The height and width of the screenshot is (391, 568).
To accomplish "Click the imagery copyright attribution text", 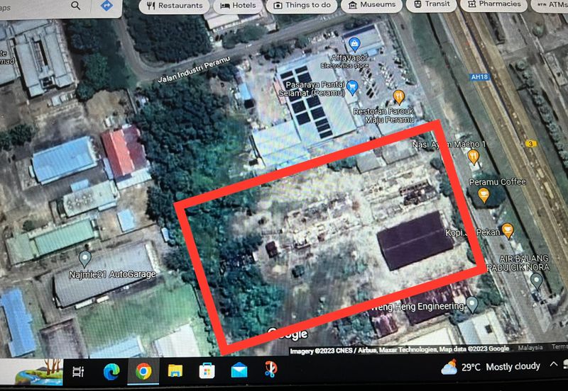I will point(400,349).
